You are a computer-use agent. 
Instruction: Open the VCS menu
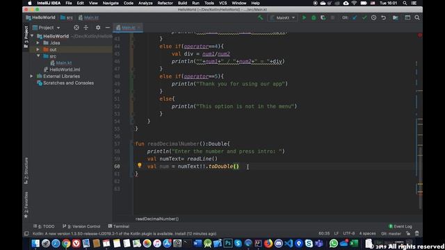click(222, 3)
